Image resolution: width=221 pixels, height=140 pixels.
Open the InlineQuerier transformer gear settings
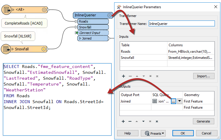(109, 16)
